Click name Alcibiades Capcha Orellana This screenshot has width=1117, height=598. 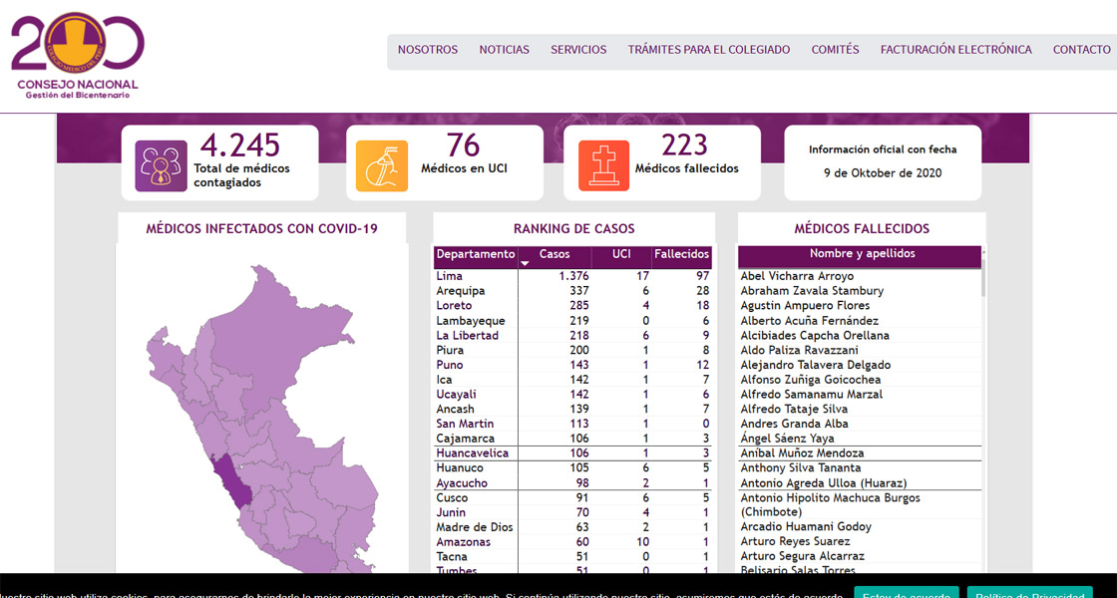pyautogui.click(x=815, y=335)
